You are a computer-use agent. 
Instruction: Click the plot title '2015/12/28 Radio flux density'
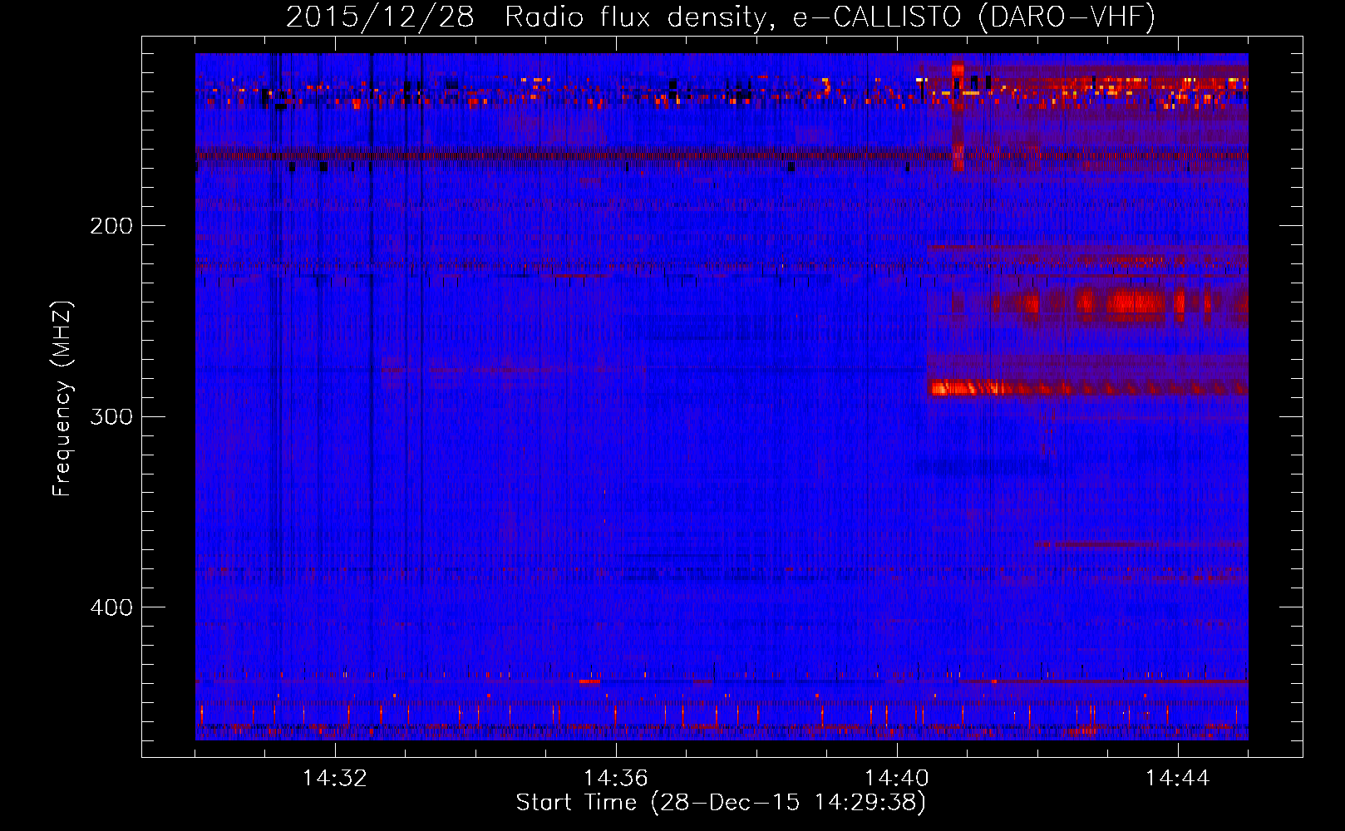click(x=721, y=17)
